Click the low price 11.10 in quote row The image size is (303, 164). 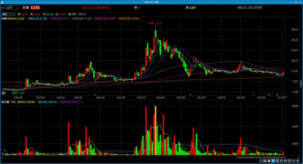coord(50,14)
